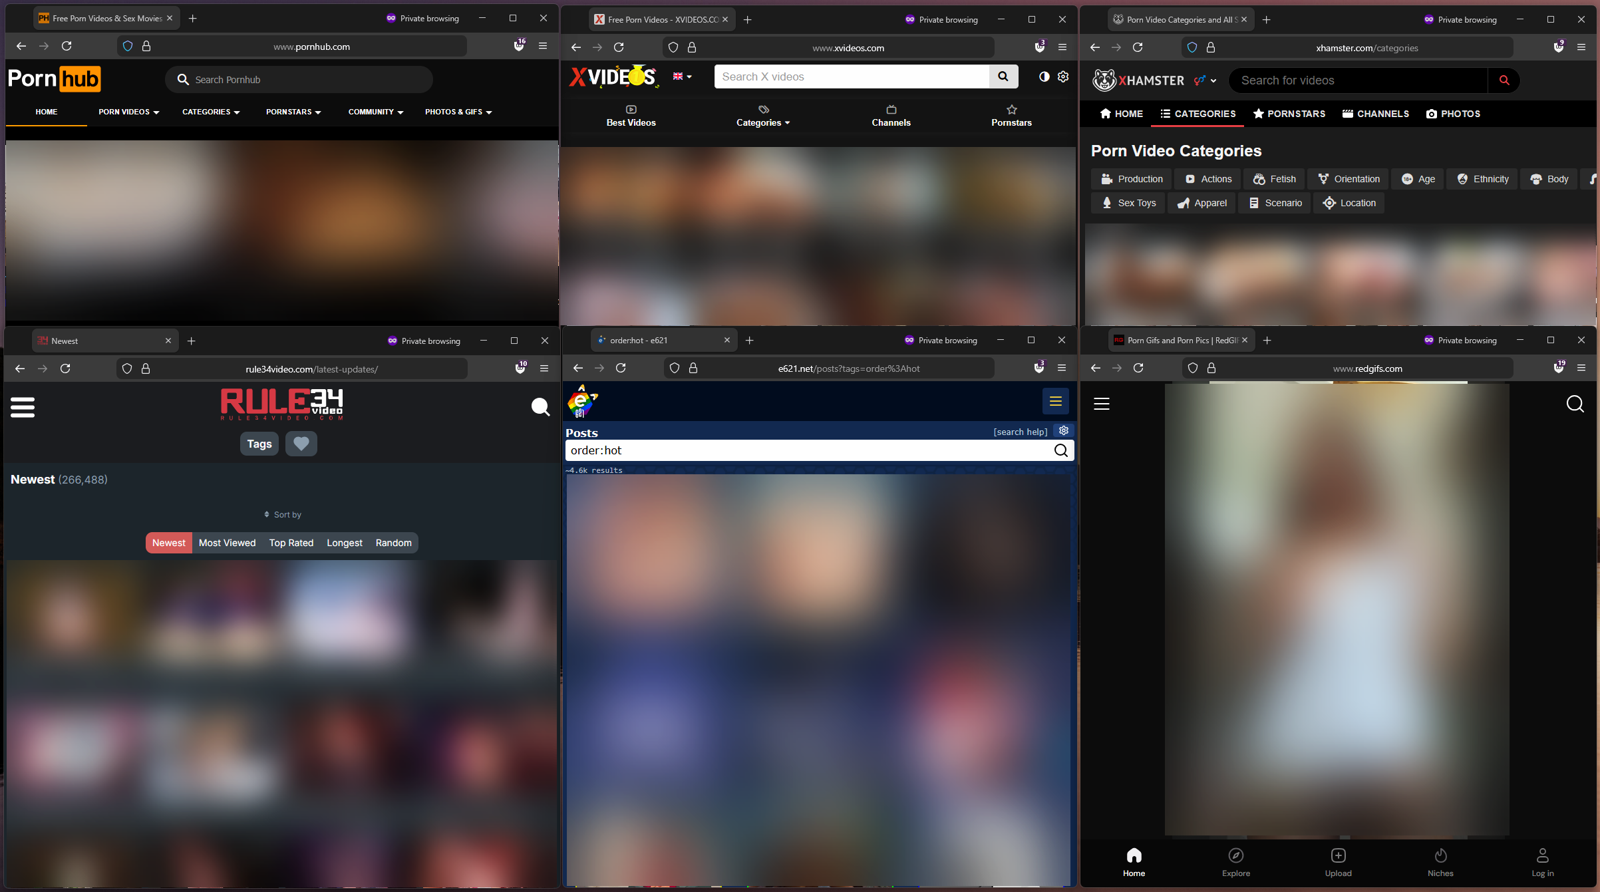
Task: Click the e621 search help link
Action: [1020, 432]
